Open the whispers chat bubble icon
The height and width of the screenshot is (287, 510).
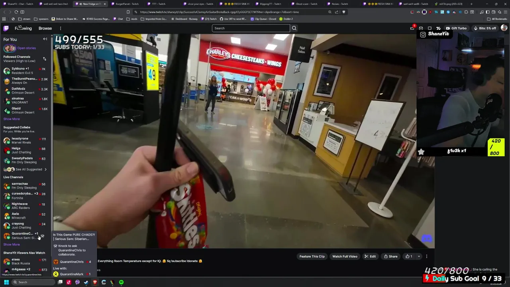(x=430, y=28)
